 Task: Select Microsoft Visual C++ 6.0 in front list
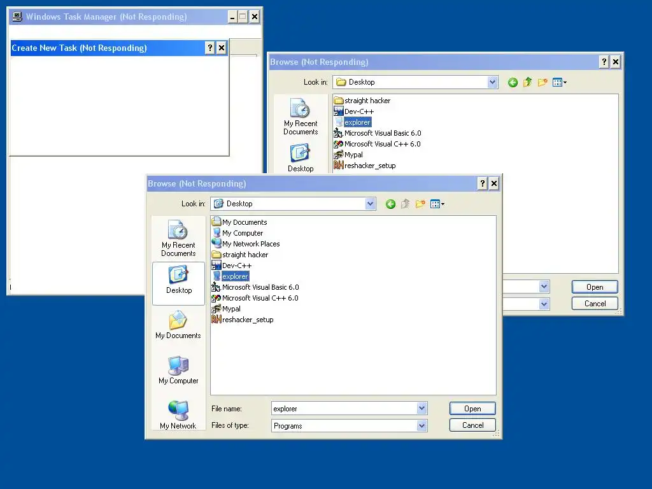tap(255, 298)
